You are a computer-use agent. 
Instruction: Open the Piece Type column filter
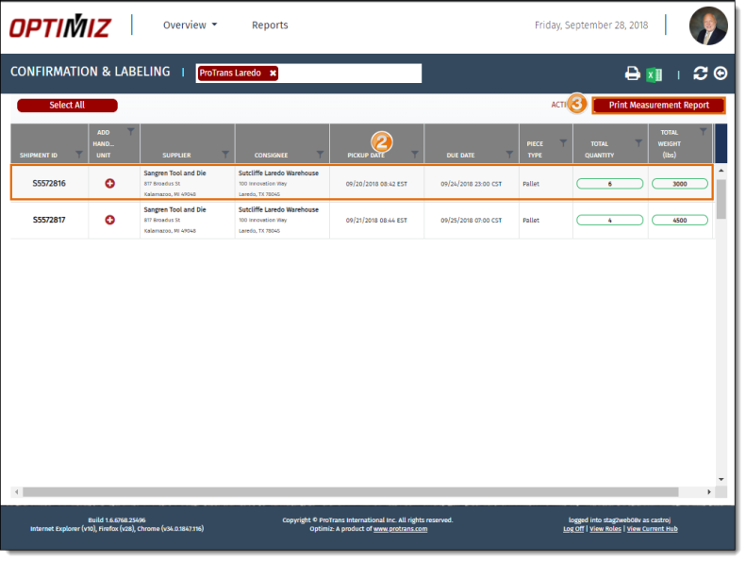click(563, 142)
